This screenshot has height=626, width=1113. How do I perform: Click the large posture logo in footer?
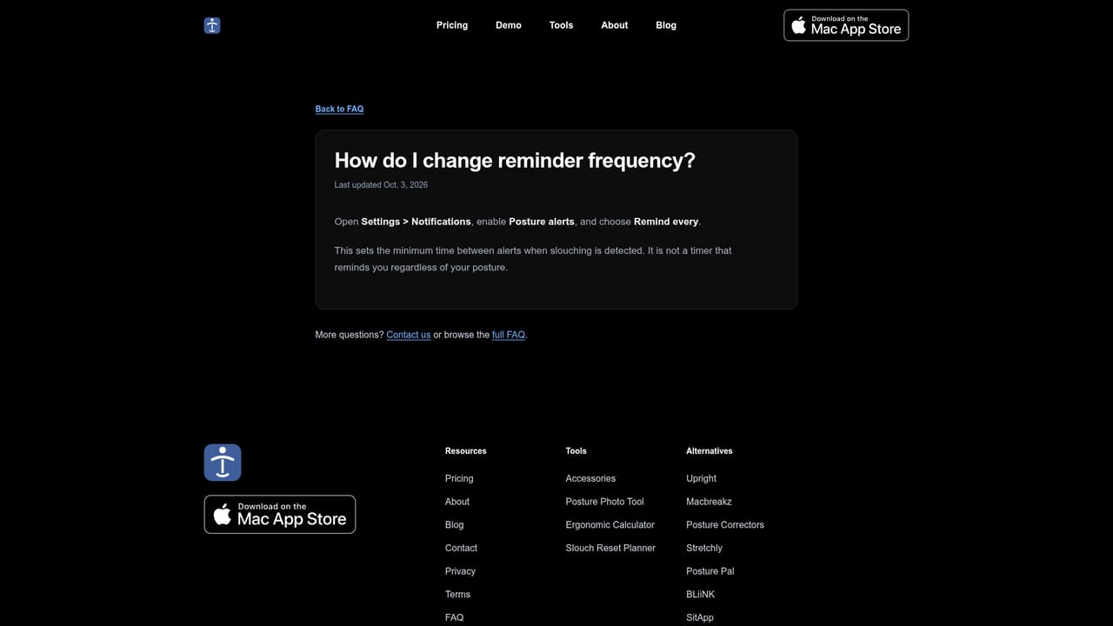(x=223, y=463)
